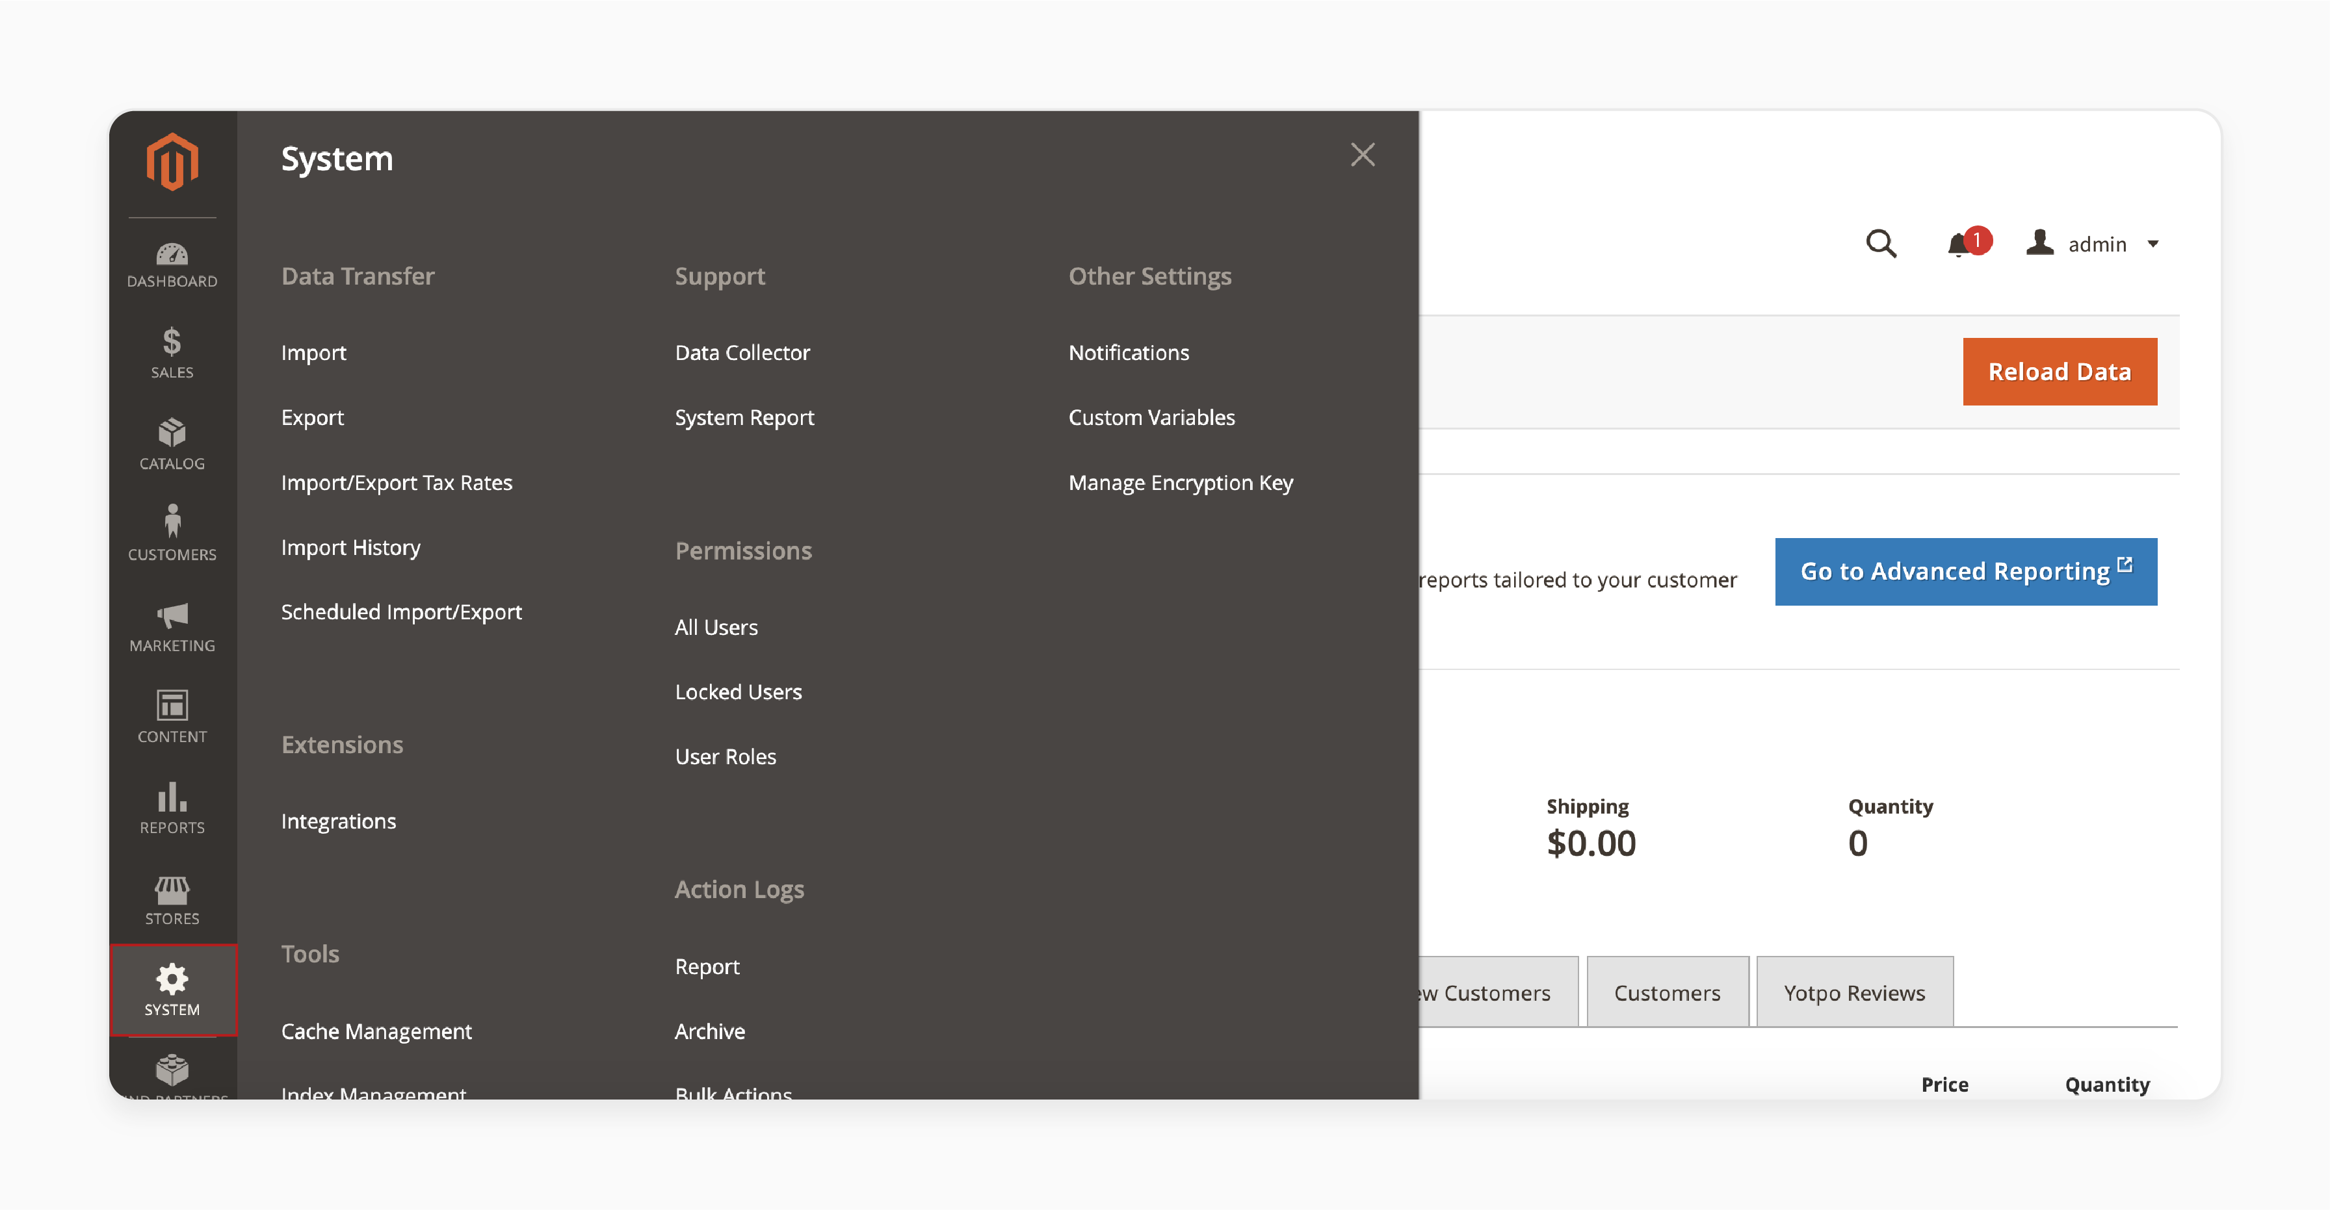
Task: Open Go to Advanced Reporting
Action: coord(1965,571)
